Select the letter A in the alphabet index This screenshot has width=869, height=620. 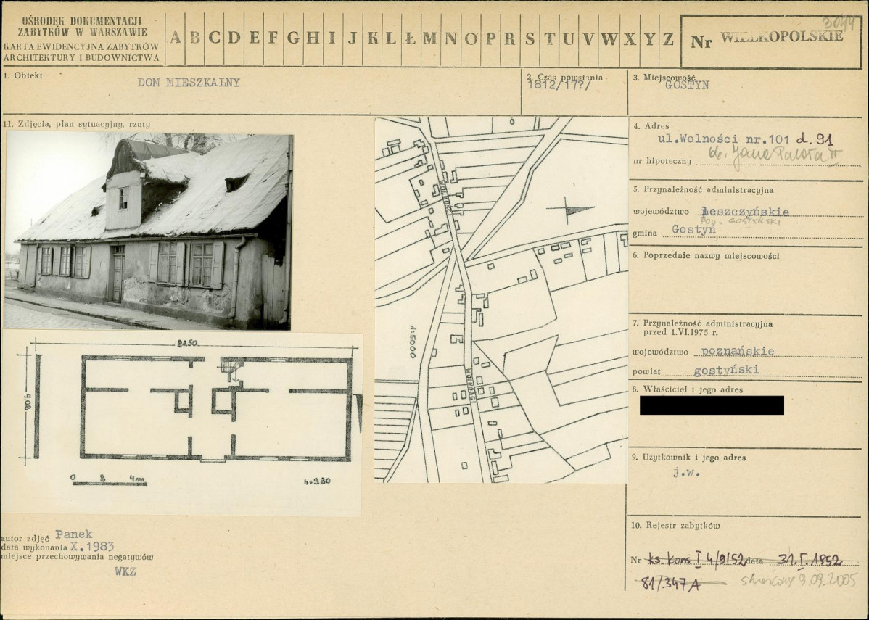point(176,39)
